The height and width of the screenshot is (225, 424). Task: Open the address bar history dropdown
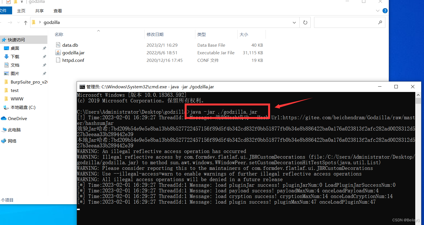[294, 22]
